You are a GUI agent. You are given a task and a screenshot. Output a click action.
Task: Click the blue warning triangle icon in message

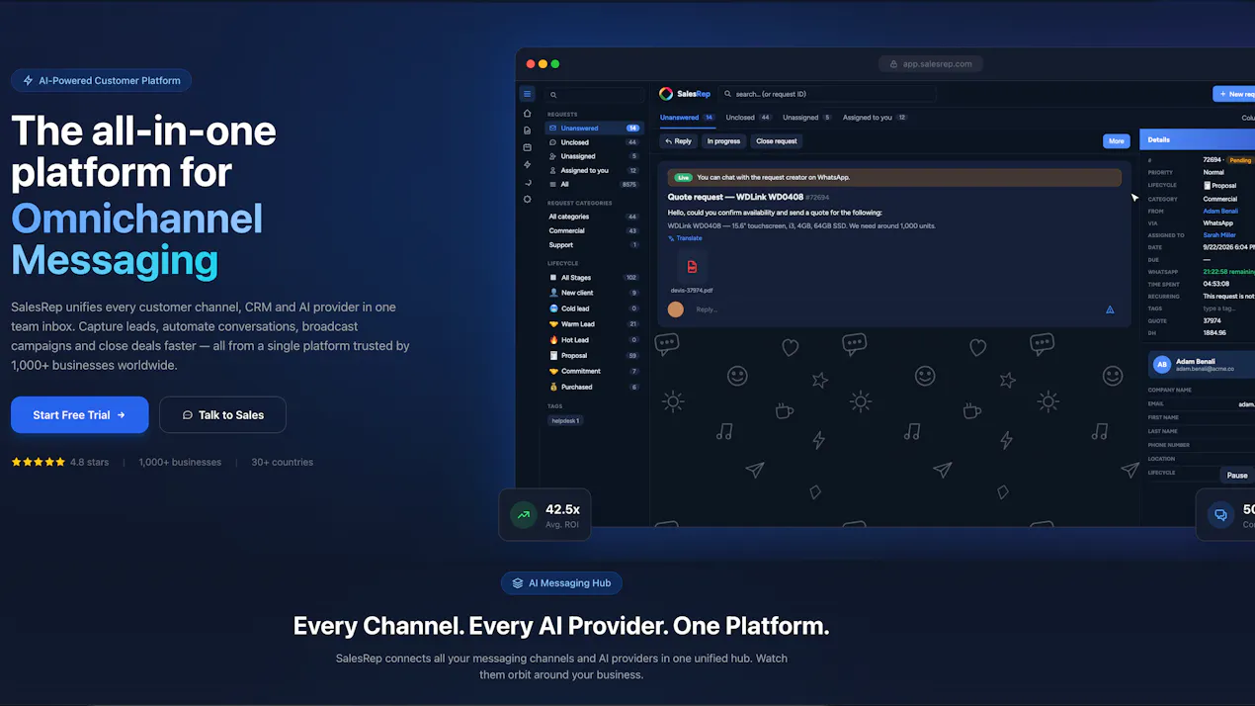click(x=1110, y=309)
